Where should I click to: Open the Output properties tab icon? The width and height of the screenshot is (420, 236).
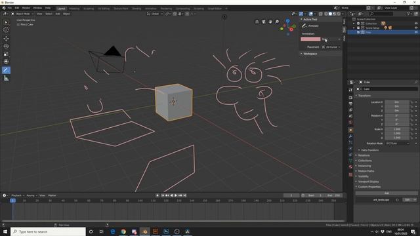[x=350, y=104]
